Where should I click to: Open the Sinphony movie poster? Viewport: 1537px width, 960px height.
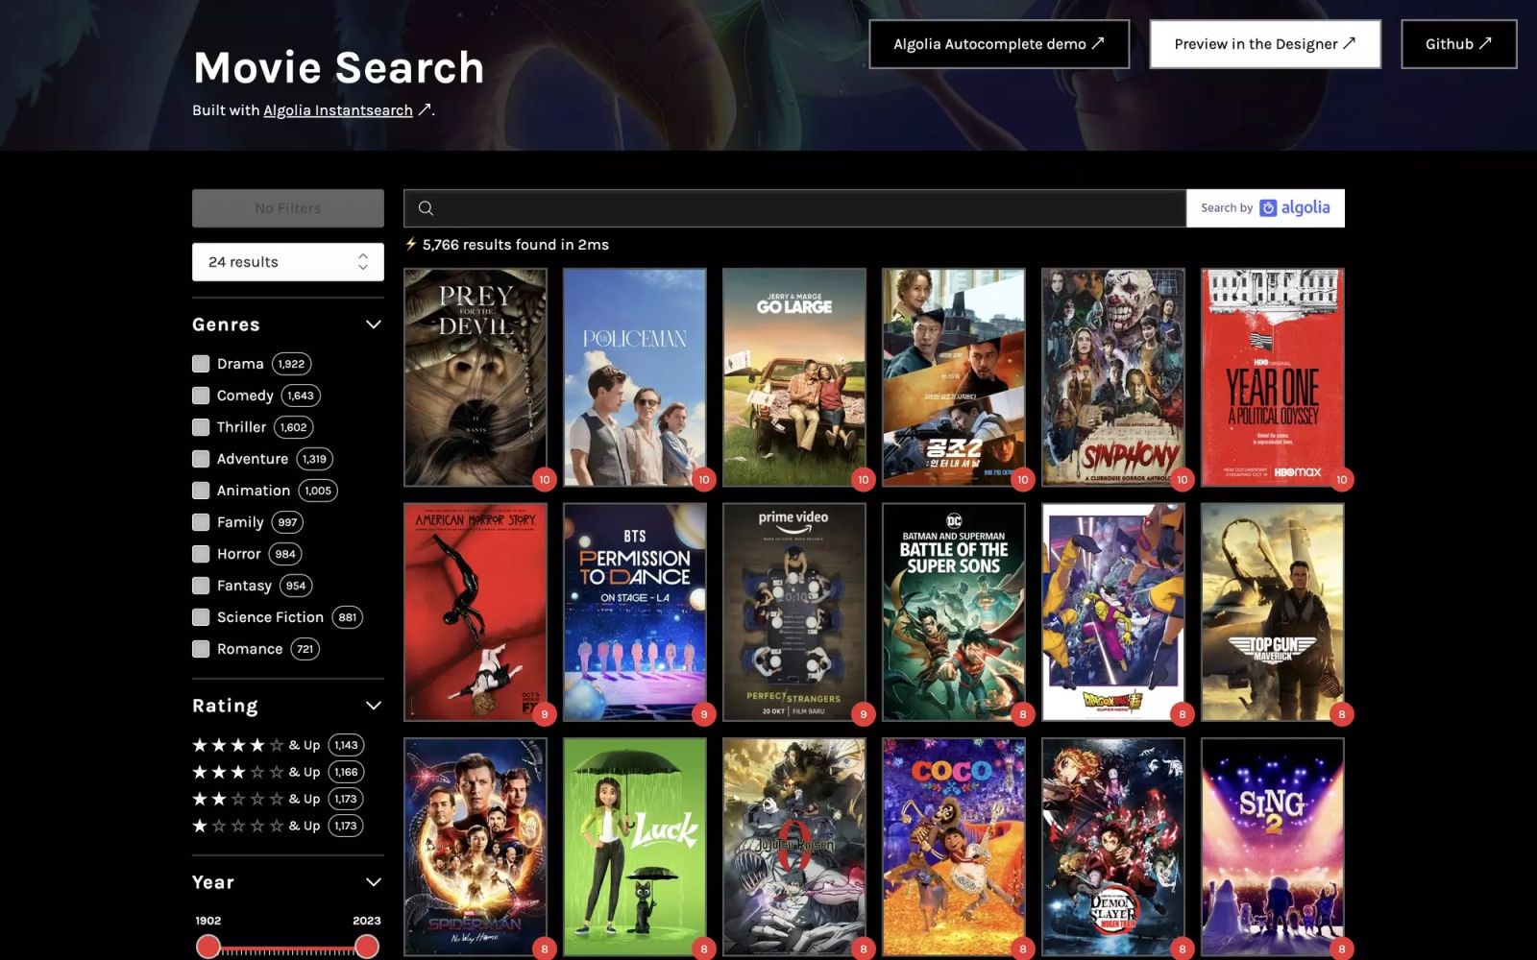[x=1113, y=377]
